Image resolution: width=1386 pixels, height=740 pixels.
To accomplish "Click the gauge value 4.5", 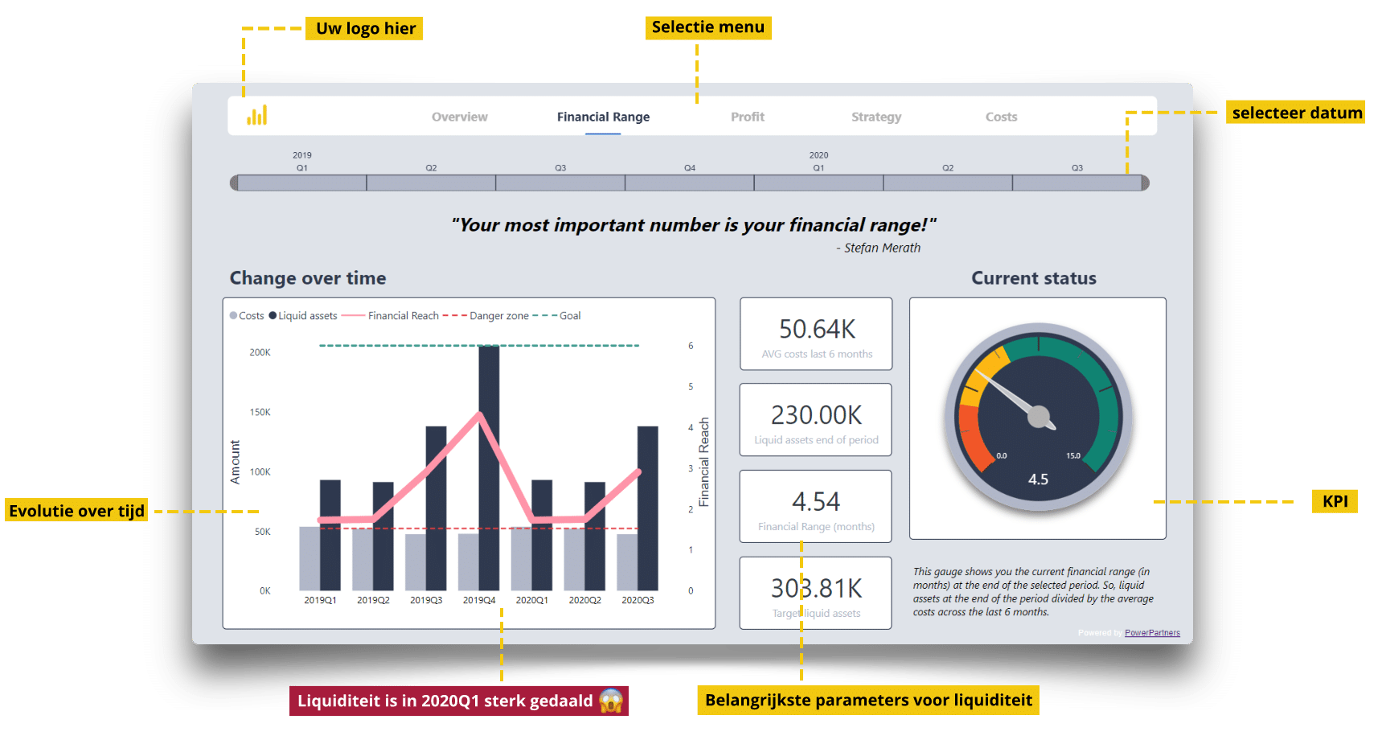I will point(1038,479).
